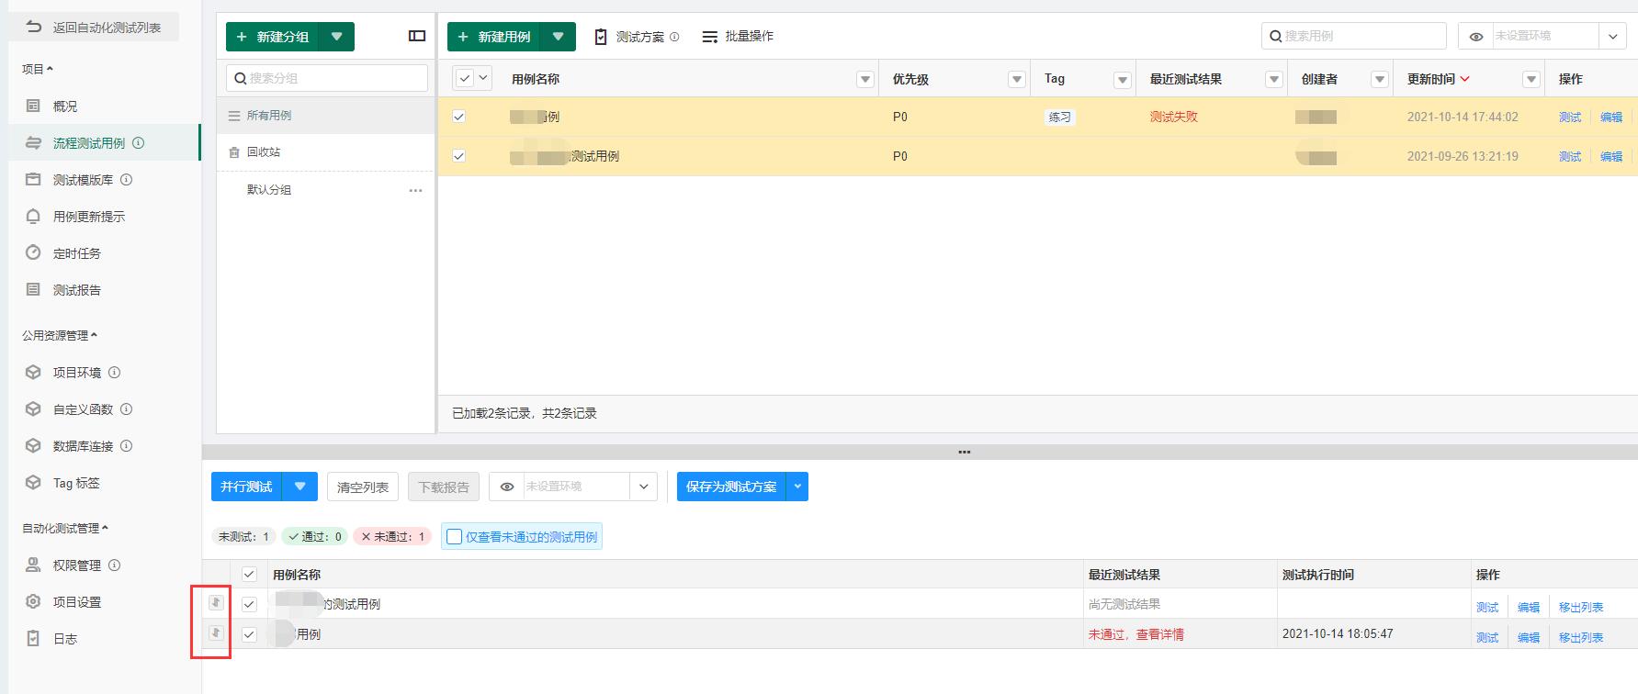Expand the 保存为测试方案 dropdown arrow
Screen dimensions: 1638x694
797,487
